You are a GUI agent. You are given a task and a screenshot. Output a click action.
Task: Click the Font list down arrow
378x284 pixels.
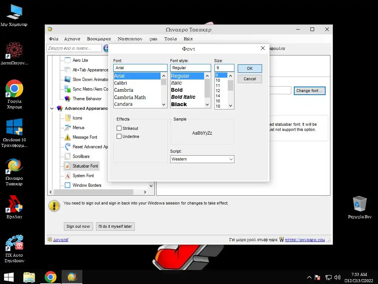pyautogui.click(x=164, y=105)
